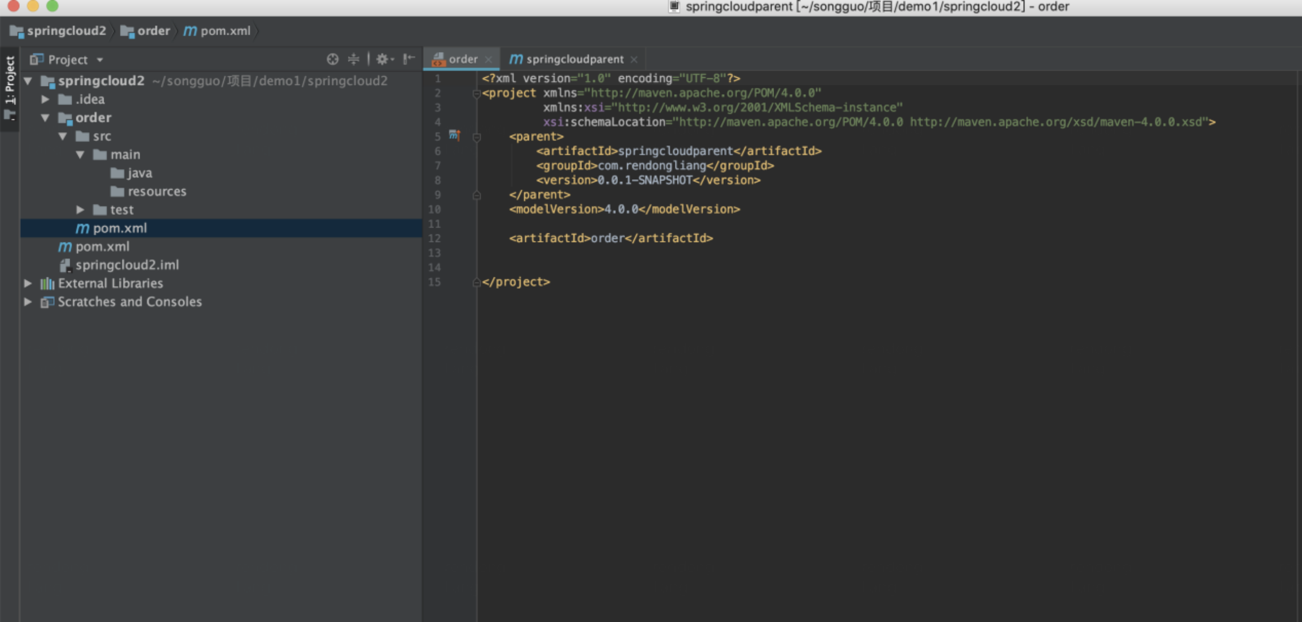Open the Project panel settings gear
The image size is (1302, 622).
384,59
